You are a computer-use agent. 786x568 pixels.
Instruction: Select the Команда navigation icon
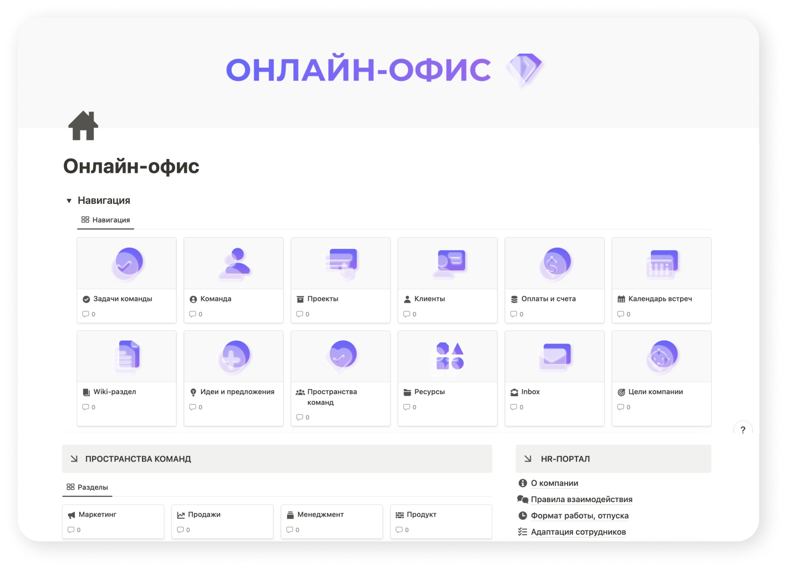[233, 263]
